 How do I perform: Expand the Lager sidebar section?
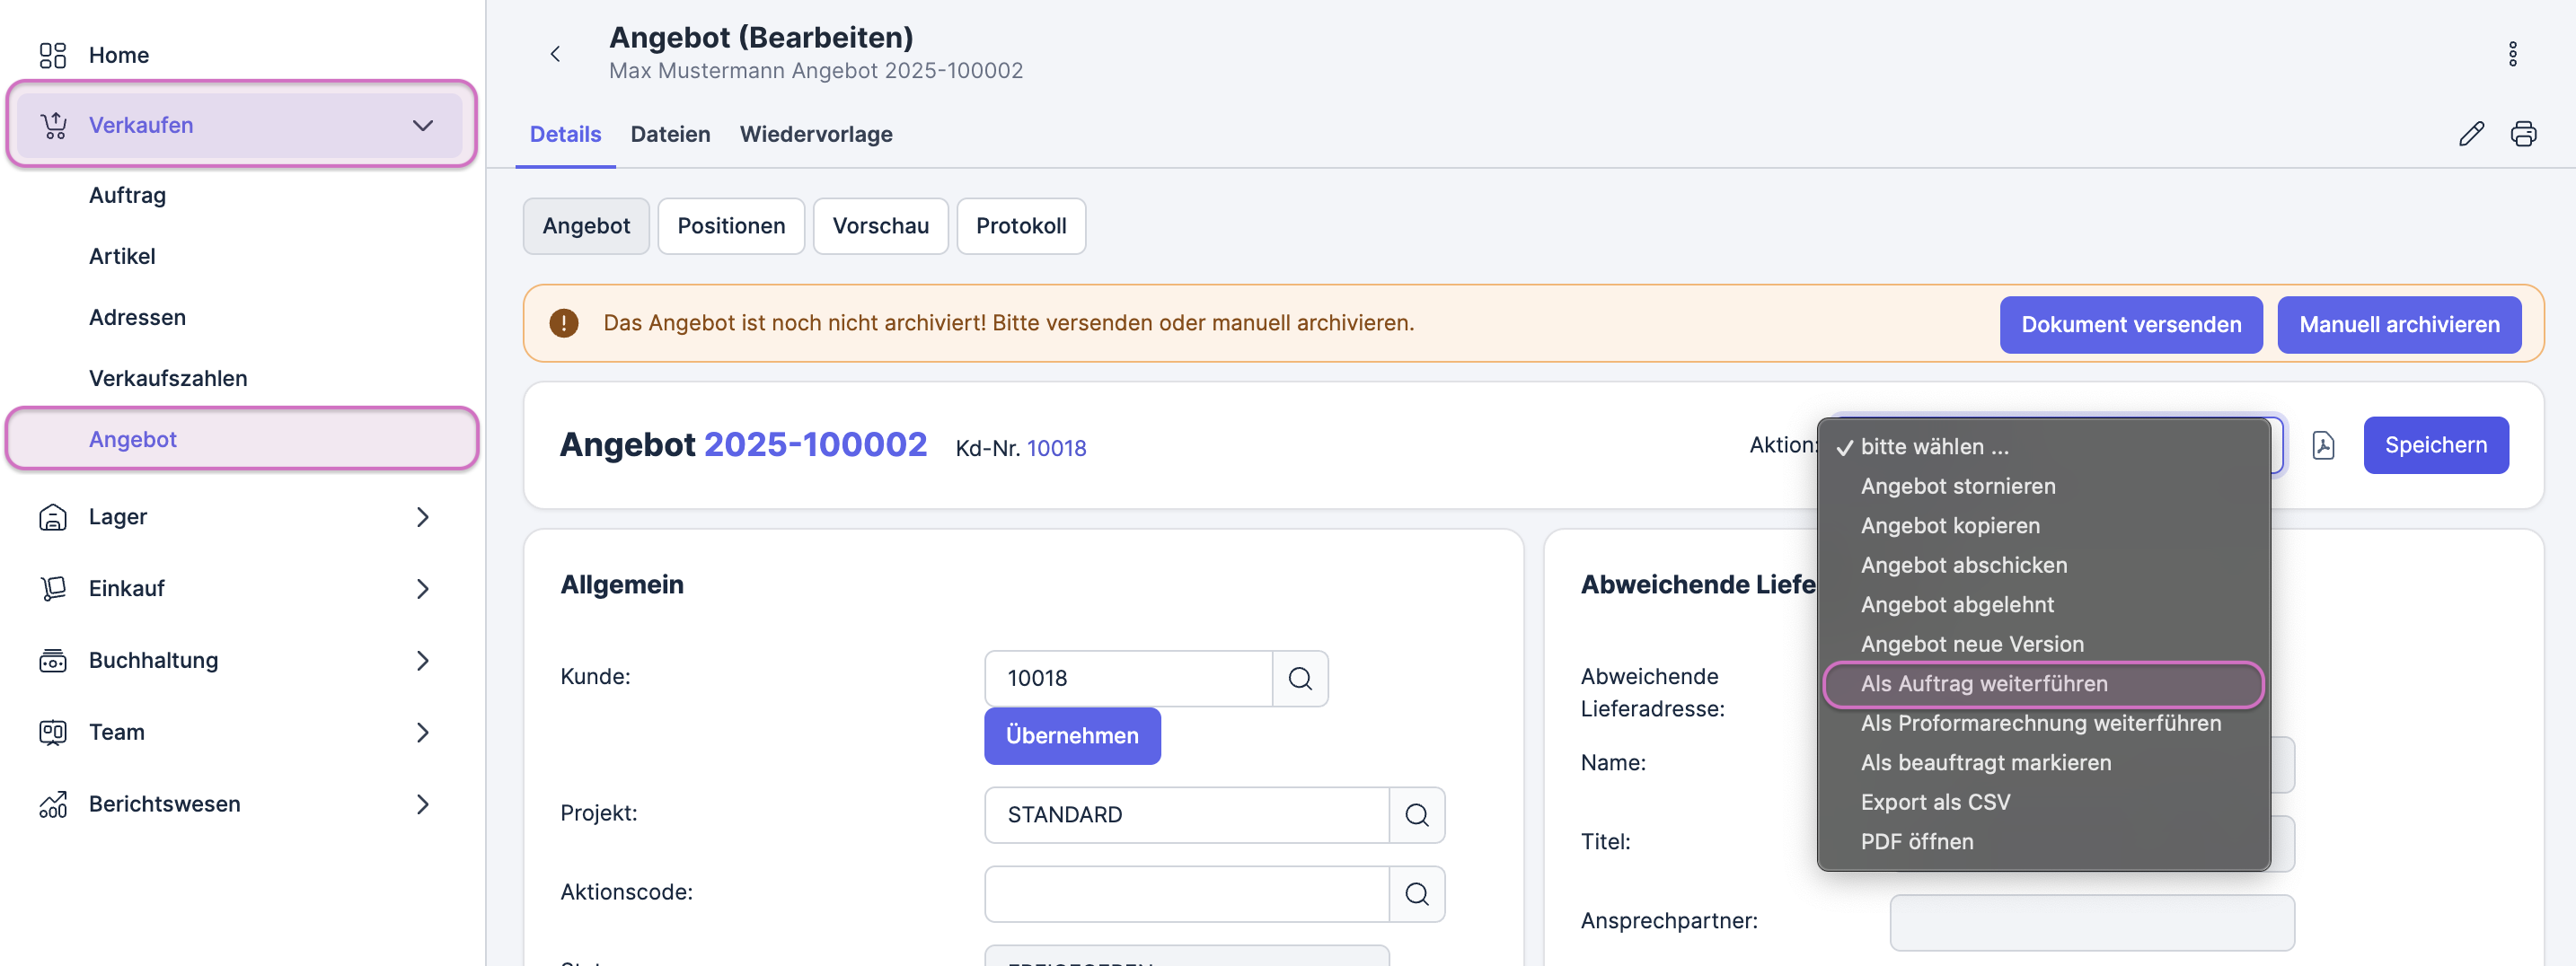point(422,517)
